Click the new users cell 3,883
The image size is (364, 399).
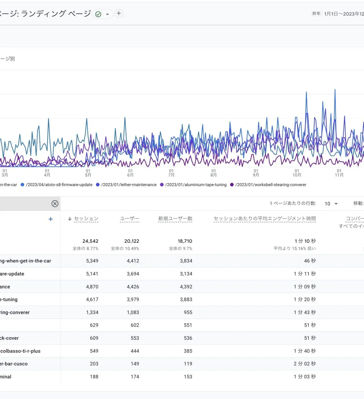point(186,300)
